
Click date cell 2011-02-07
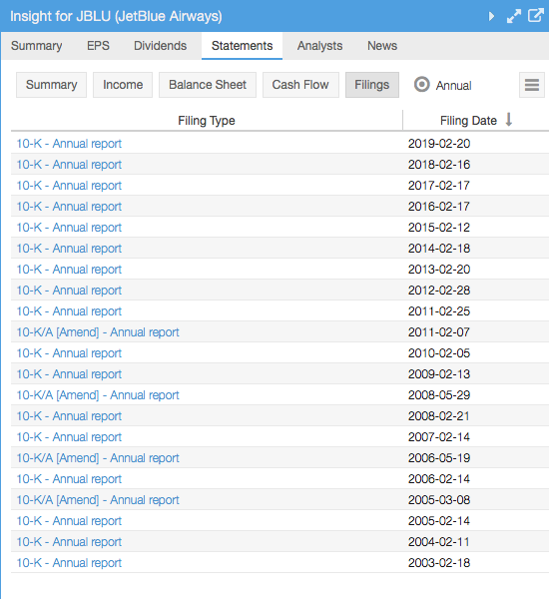click(439, 332)
